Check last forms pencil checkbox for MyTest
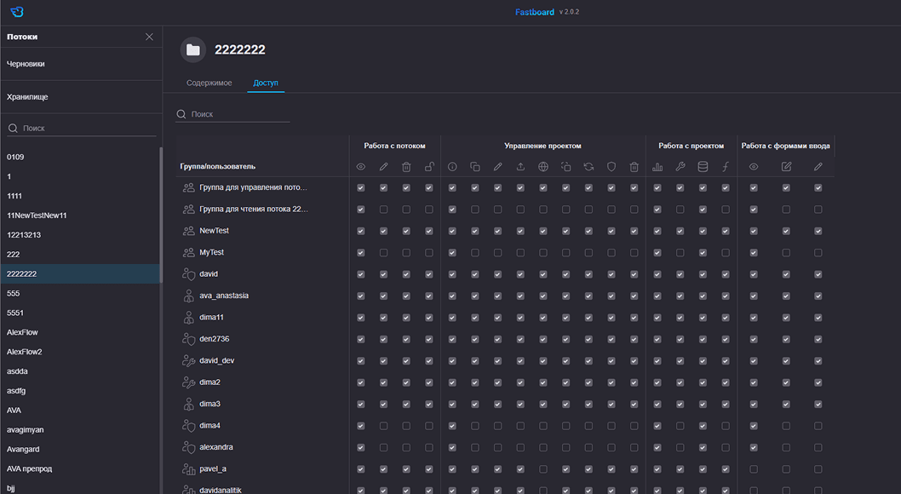The height and width of the screenshot is (494, 901). pos(818,253)
